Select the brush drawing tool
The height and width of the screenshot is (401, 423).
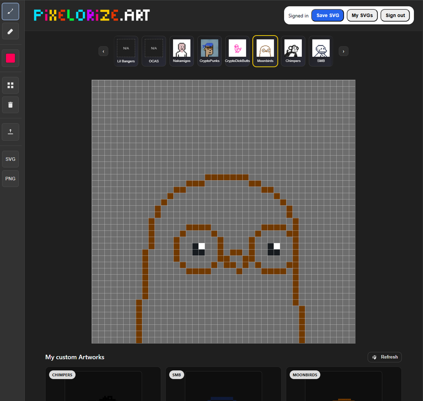[11, 12]
